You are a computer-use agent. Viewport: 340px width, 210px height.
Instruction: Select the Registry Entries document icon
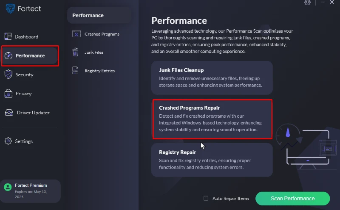75,70
